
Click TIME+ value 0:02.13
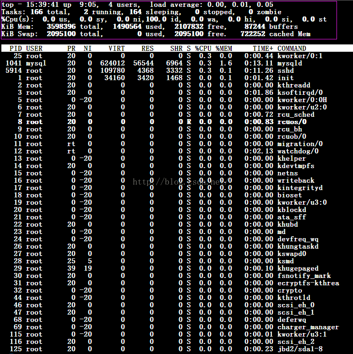[259, 151]
